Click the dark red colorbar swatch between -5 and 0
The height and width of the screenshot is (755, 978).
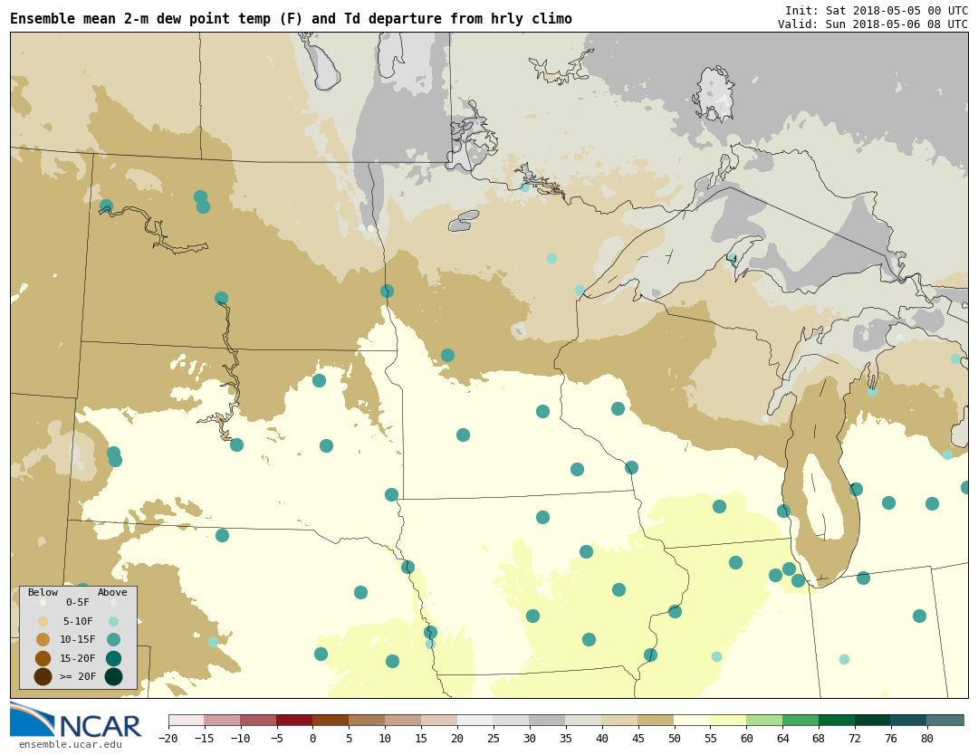pos(294,721)
